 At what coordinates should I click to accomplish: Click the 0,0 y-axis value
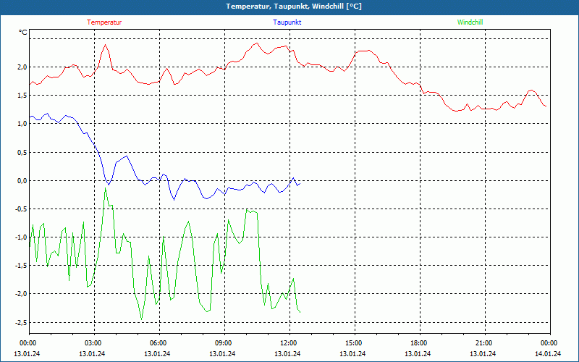coord(22,180)
